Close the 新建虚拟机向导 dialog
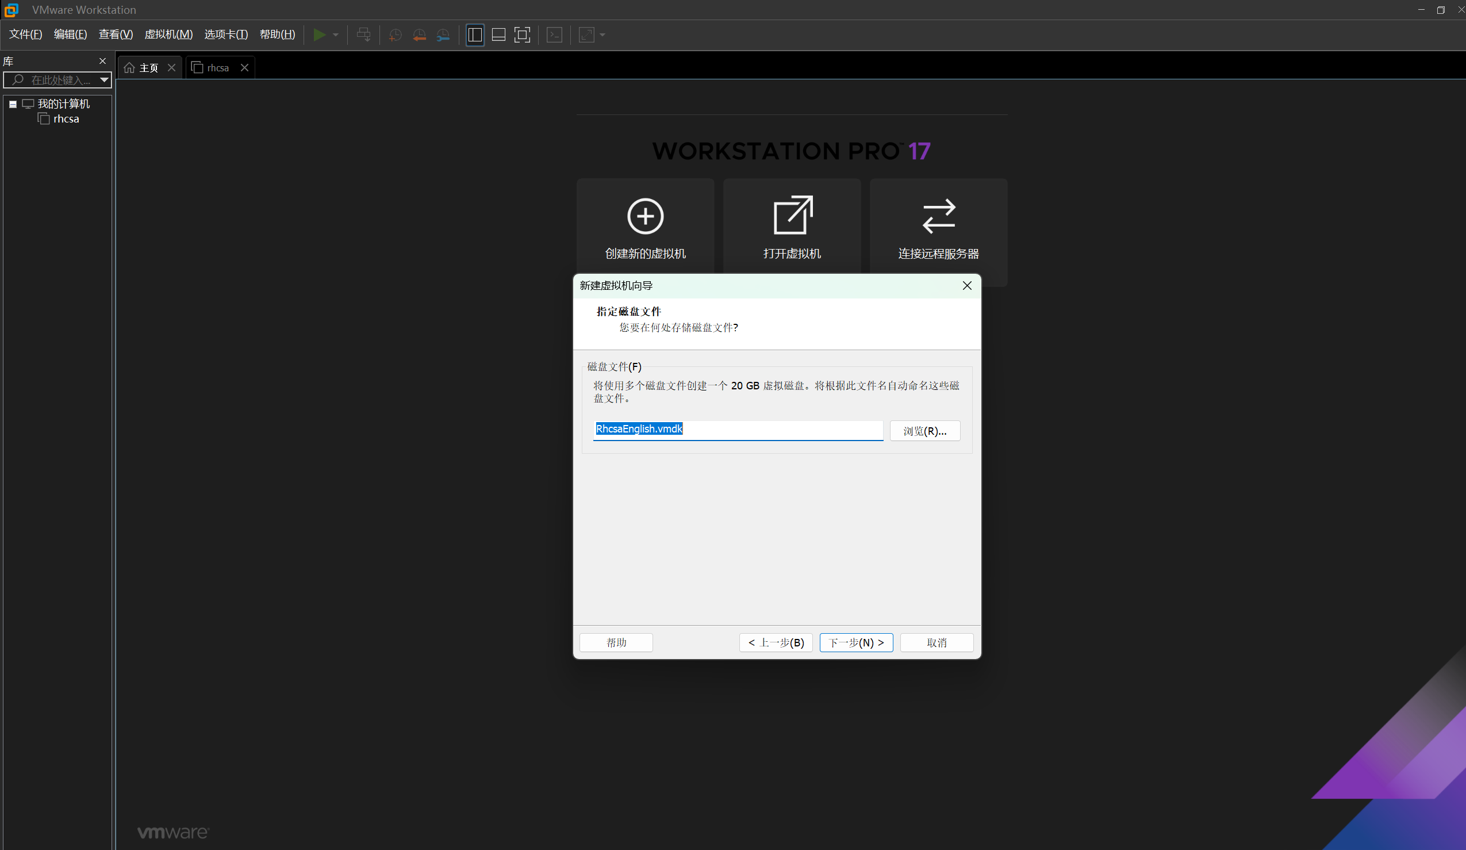 [x=967, y=286]
